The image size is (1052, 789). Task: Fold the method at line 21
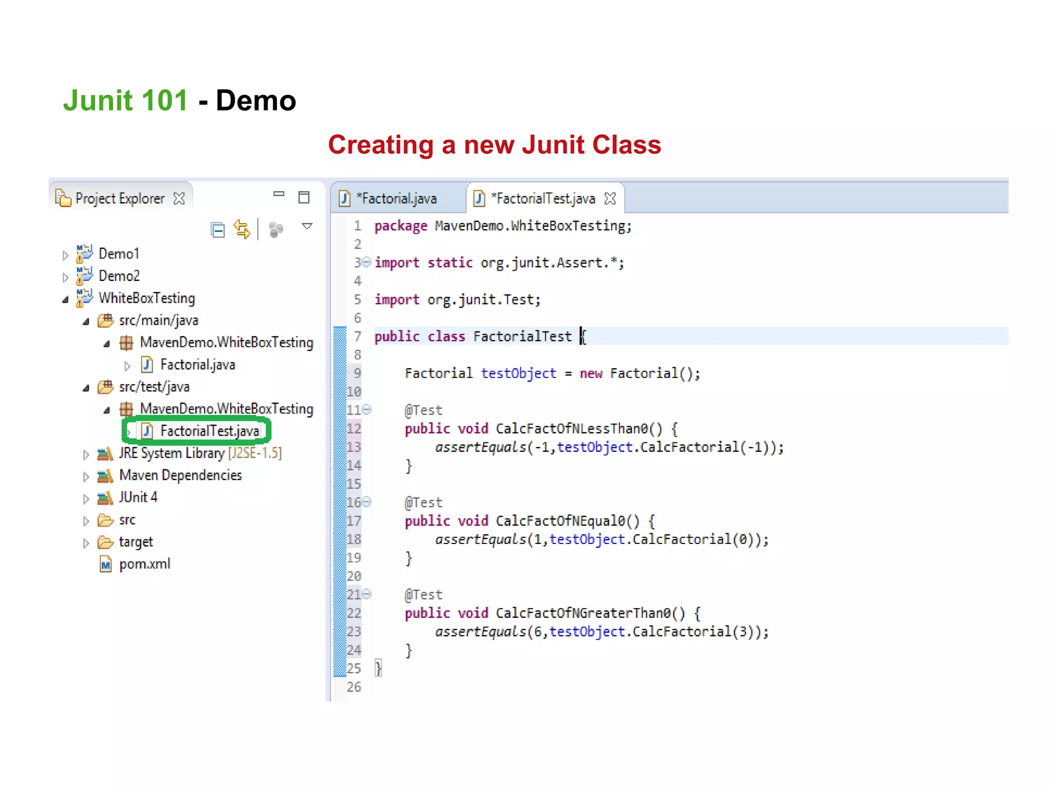point(366,594)
